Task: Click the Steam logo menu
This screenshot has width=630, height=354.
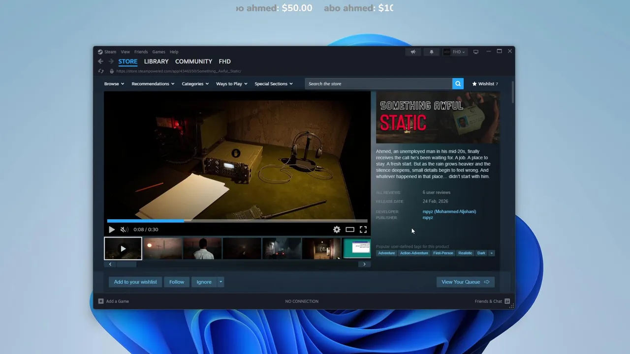Action: (x=107, y=52)
